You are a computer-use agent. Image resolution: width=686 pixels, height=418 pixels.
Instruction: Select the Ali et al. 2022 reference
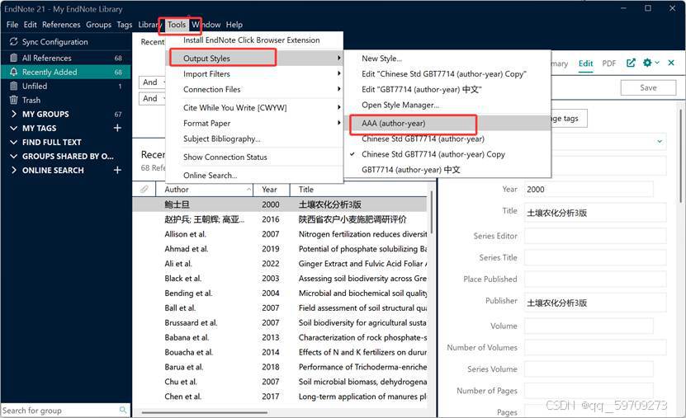coord(280,263)
